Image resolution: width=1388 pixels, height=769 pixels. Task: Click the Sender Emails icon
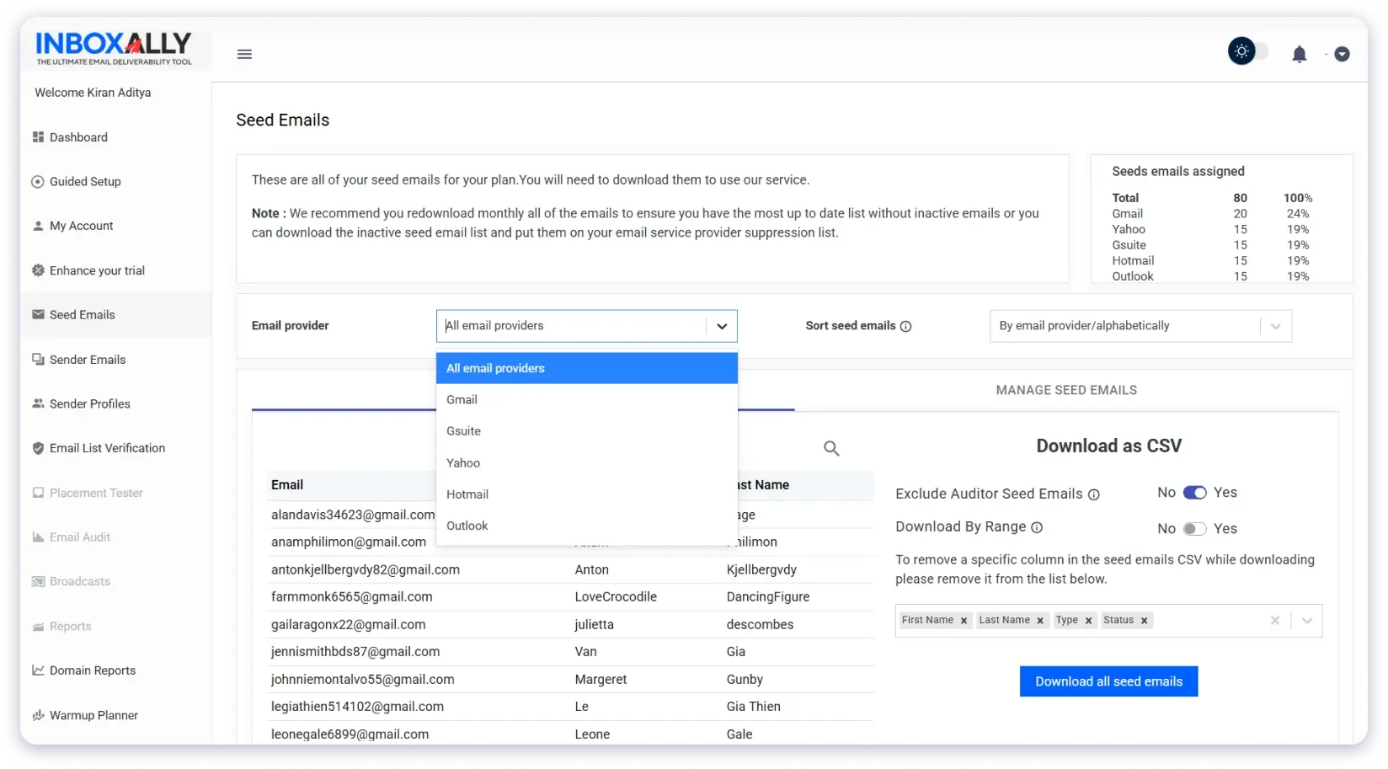point(38,359)
